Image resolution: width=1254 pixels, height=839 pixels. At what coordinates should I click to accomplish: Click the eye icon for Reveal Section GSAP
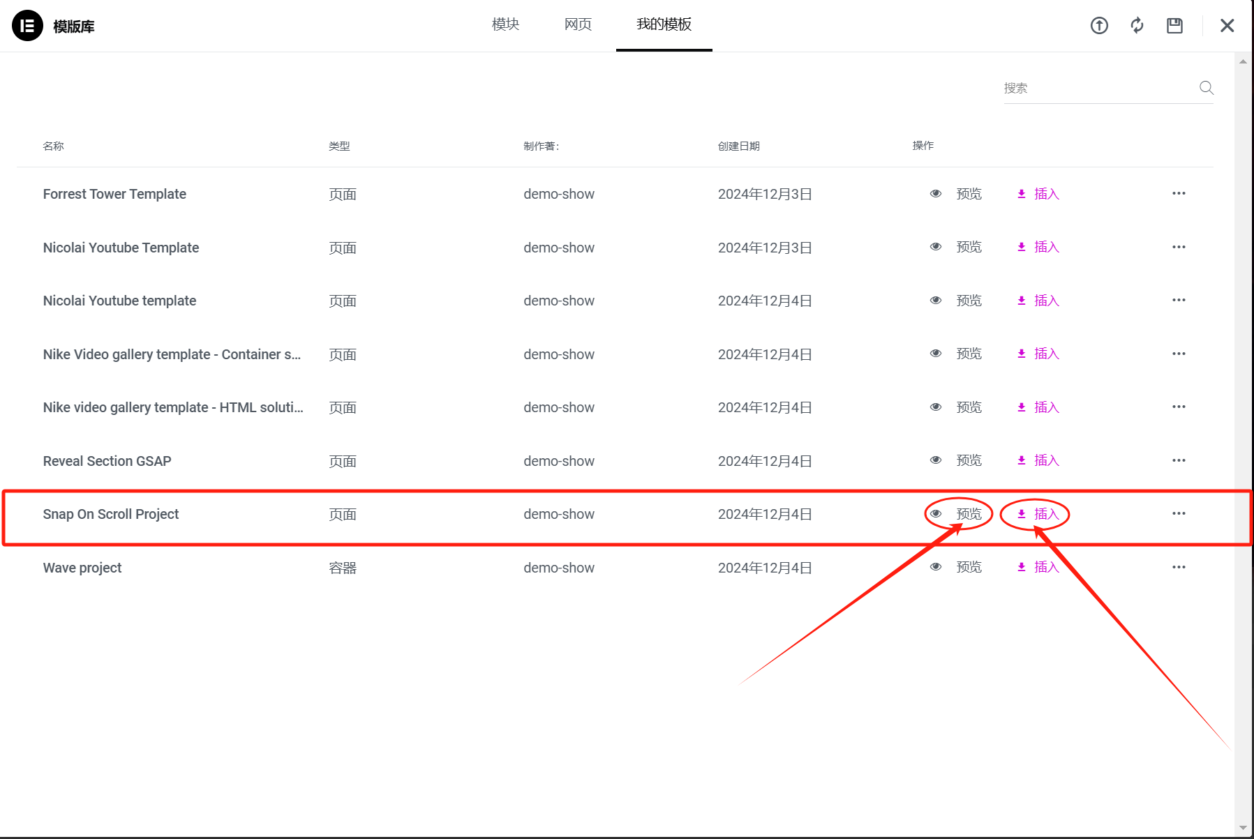(x=936, y=460)
